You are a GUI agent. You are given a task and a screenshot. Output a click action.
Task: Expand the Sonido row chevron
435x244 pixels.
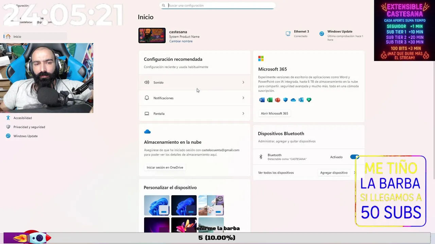243,82
